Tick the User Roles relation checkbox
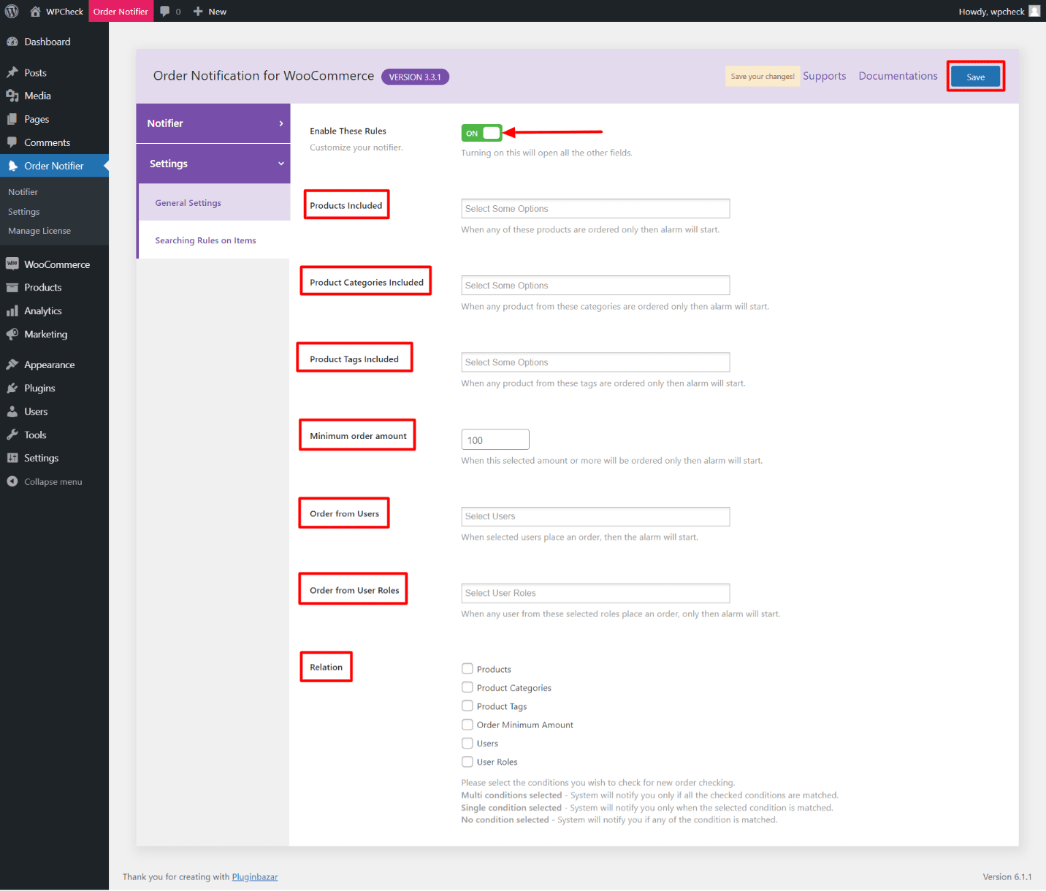The height and width of the screenshot is (891, 1046). 467,762
